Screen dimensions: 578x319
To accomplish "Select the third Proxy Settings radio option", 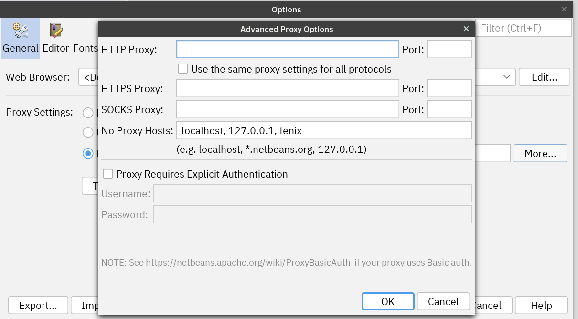I will click(88, 153).
